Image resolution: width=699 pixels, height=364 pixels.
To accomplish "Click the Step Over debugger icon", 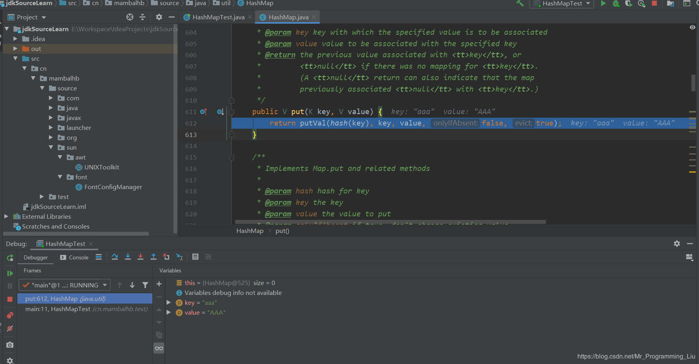I will pos(115,257).
